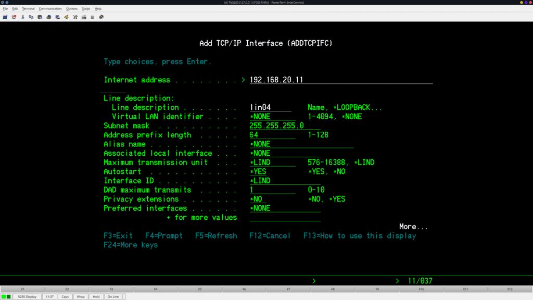Toggle the Hold status indicator
Screen dimensions: 533x300
[96, 296]
